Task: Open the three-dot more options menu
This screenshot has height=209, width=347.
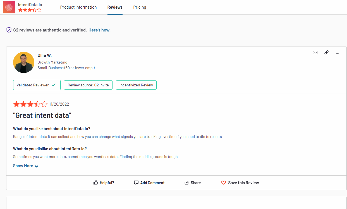Action: 338,54
